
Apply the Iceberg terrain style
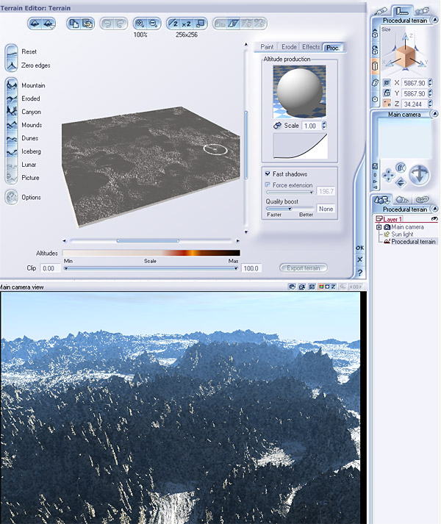(12, 151)
